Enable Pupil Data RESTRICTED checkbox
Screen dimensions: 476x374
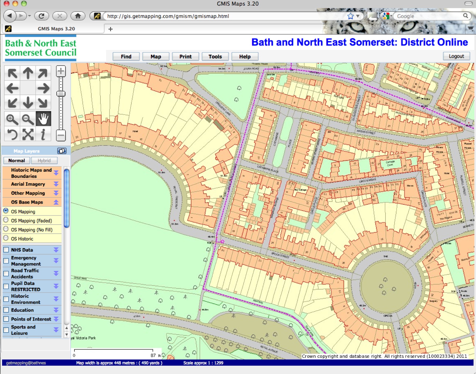pyautogui.click(x=6, y=286)
